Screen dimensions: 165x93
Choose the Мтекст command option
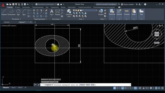(82, 85)
